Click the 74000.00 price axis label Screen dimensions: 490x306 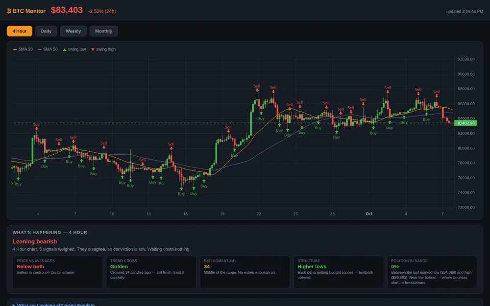point(466,192)
